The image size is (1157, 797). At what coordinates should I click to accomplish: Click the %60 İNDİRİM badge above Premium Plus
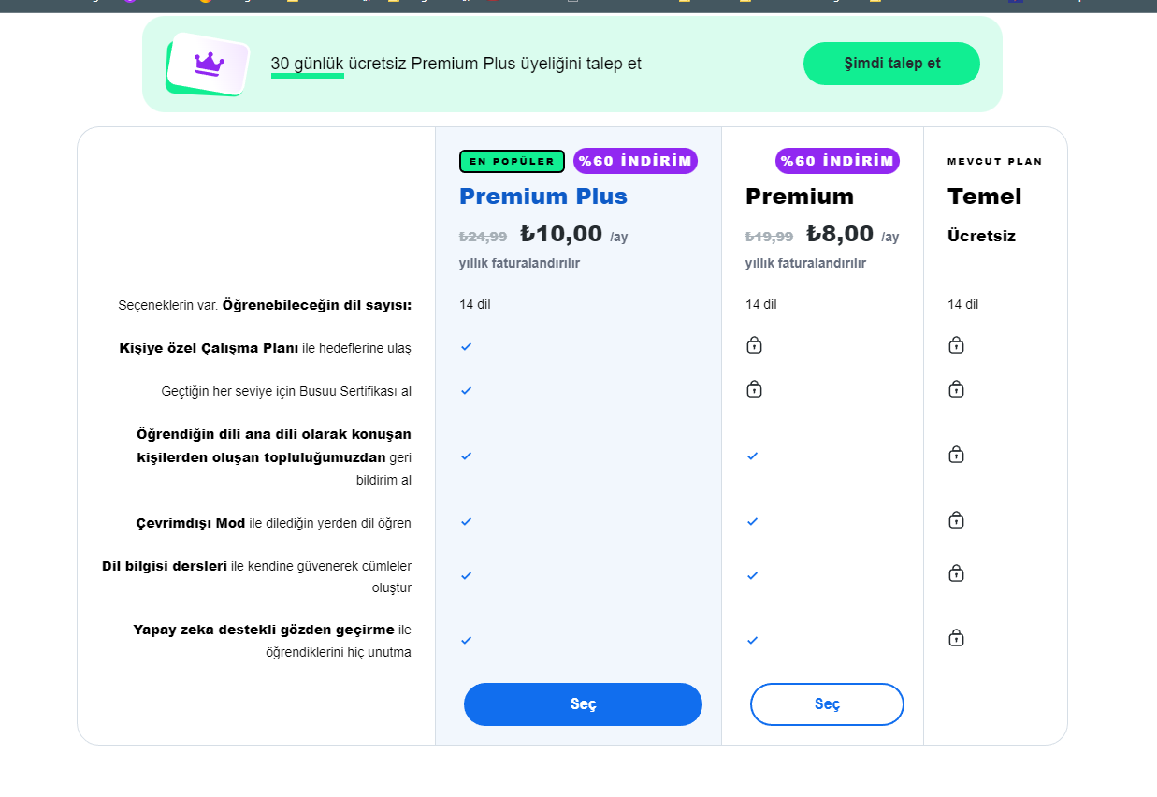[635, 161]
